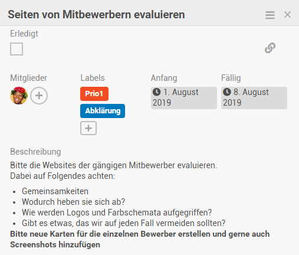Screen dimensions: 299x255
Task: Click the Gemeinsamkeiten bullet item
Action: pyautogui.click(x=55, y=191)
